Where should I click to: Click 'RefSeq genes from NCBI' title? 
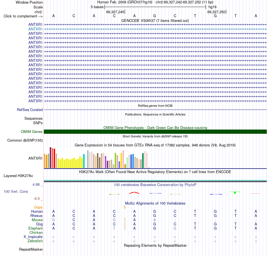click(x=155, y=106)
